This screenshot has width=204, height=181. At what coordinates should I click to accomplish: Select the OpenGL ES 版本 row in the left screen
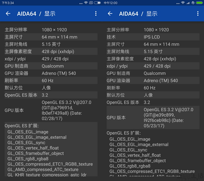pos(51,95)
